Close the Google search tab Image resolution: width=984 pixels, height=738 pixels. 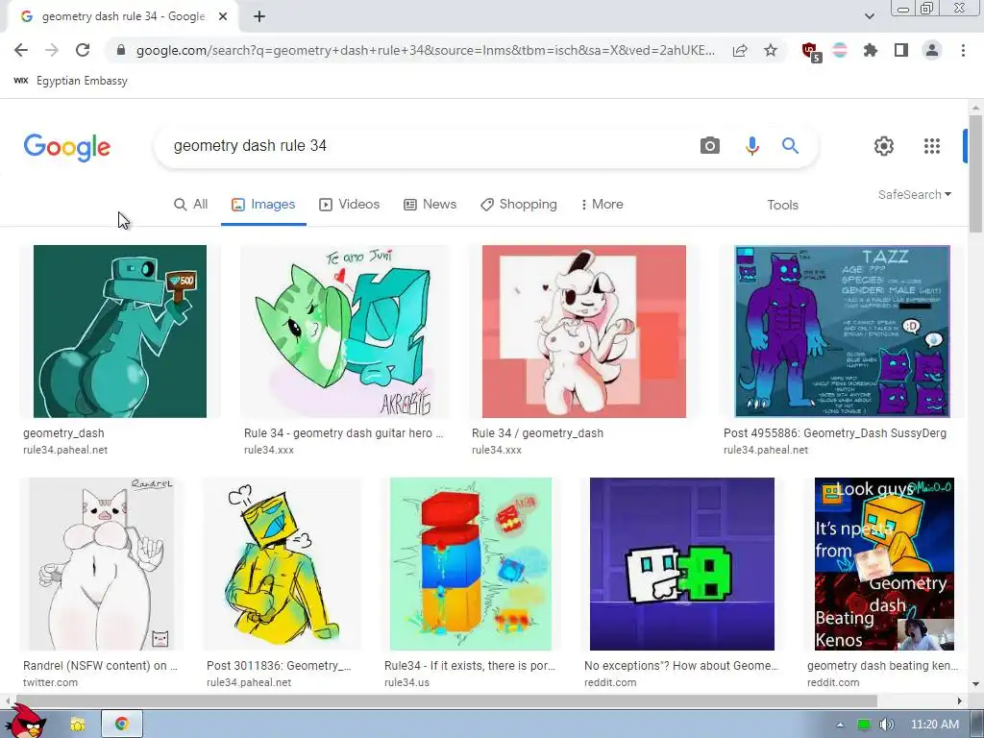click(x=223, y=16)
